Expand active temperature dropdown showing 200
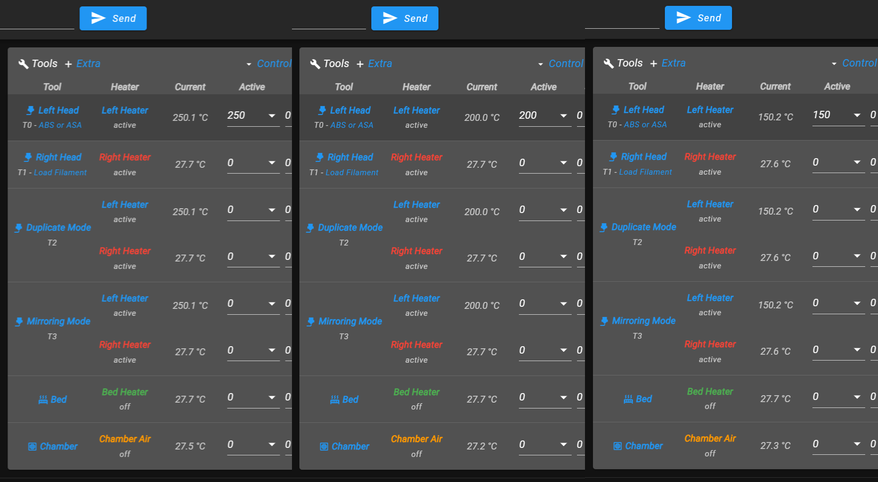 (x=564, y=116)
